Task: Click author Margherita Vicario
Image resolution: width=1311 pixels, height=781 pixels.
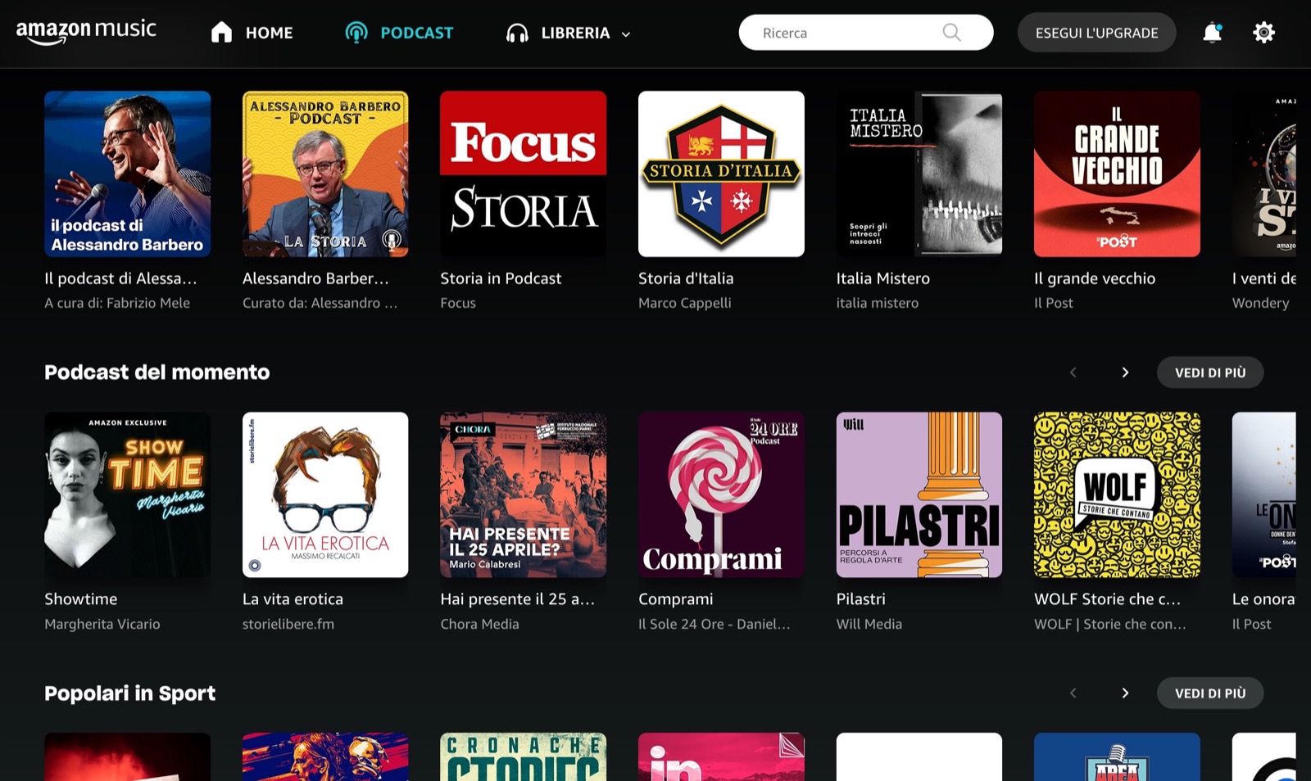Action: pos(102,624)
